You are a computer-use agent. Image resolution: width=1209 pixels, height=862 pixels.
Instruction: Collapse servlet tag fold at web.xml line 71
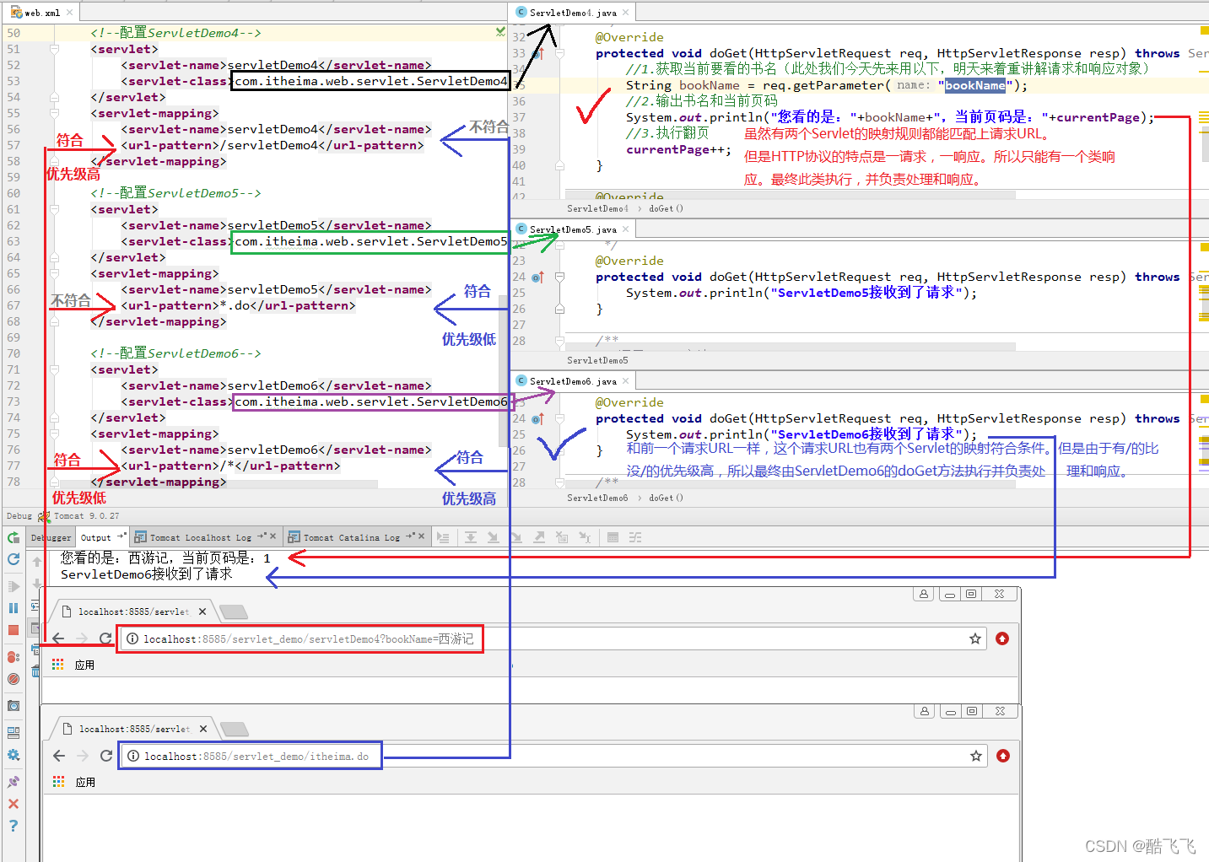coord(54,369)
